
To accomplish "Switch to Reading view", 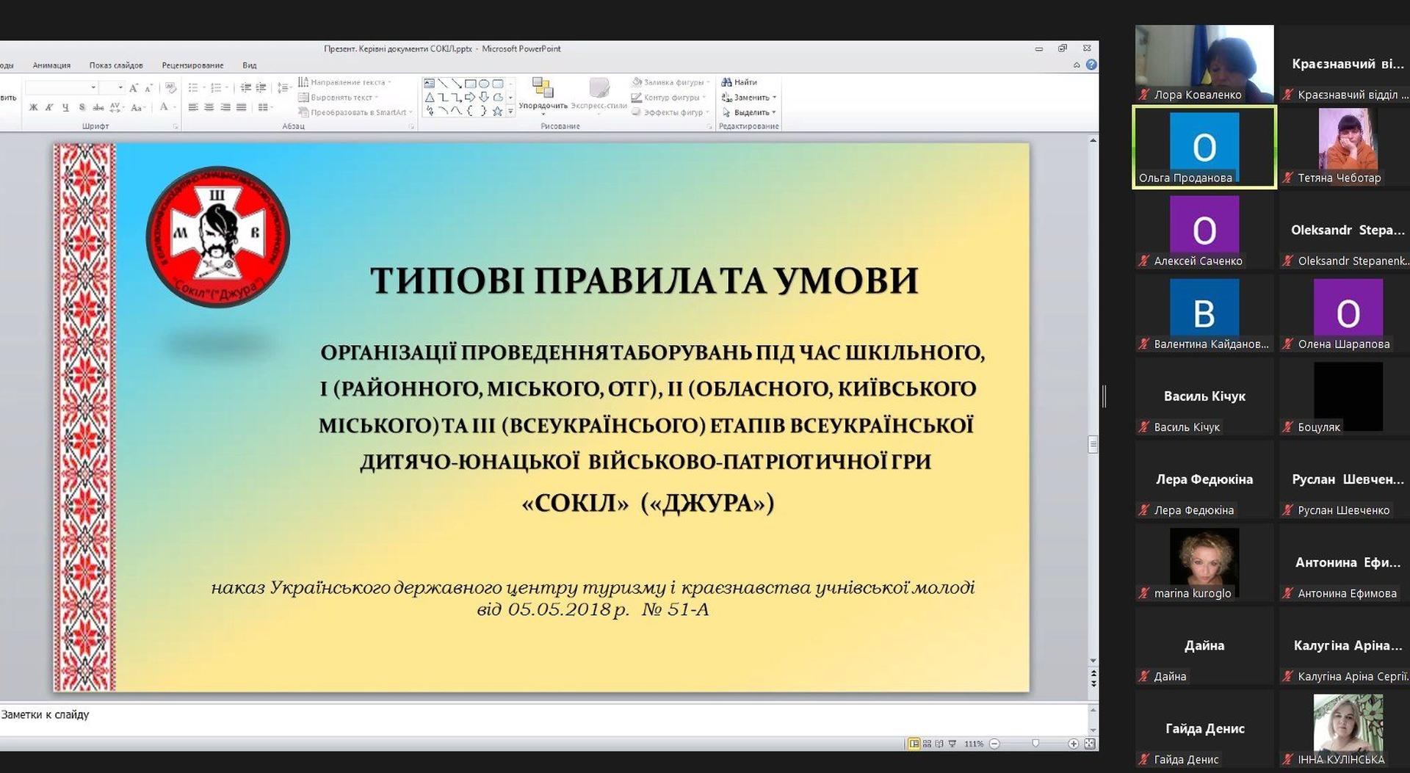I will tap(939, 744).
